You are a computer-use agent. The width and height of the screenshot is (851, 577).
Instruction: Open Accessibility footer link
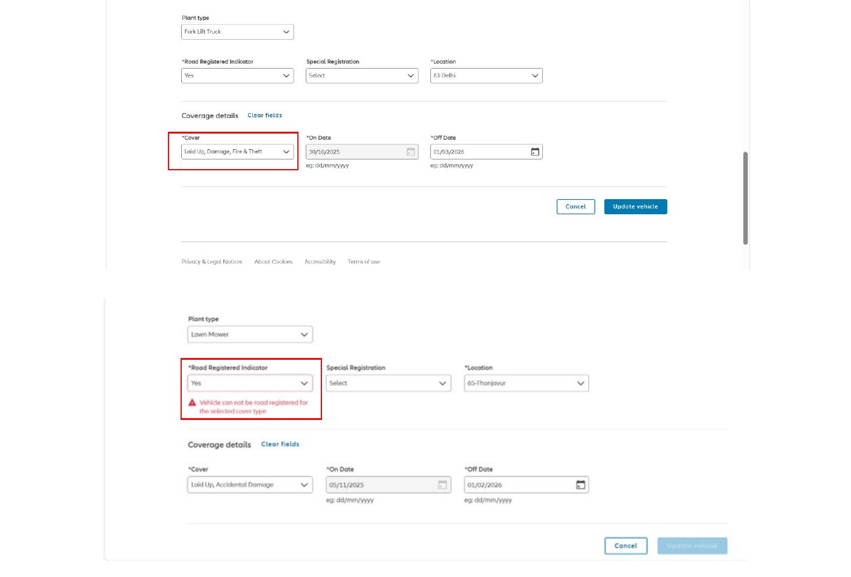(320, 262)
